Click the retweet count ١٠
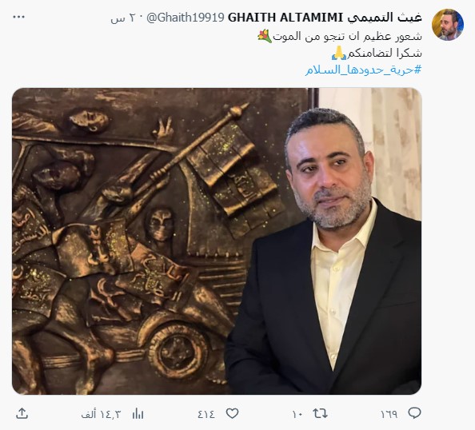The height and width of the screenshot is (430, 475). (x=297, y=414)
